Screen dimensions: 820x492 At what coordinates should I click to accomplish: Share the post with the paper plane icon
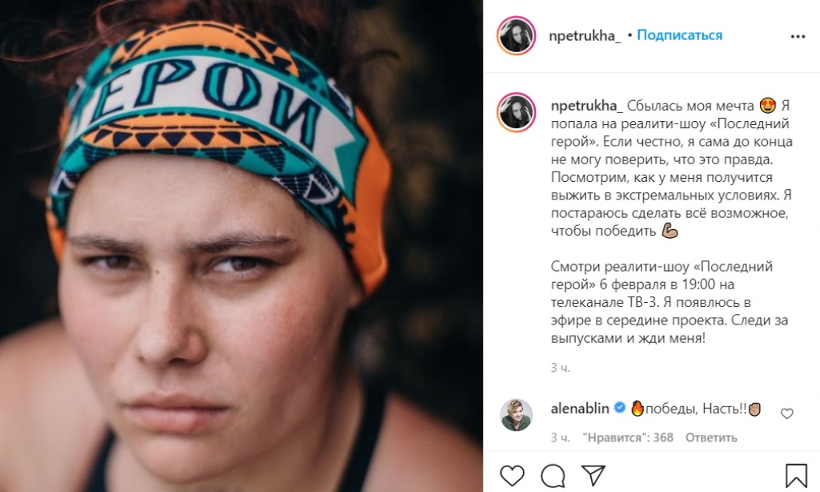[x=593, y=475]
